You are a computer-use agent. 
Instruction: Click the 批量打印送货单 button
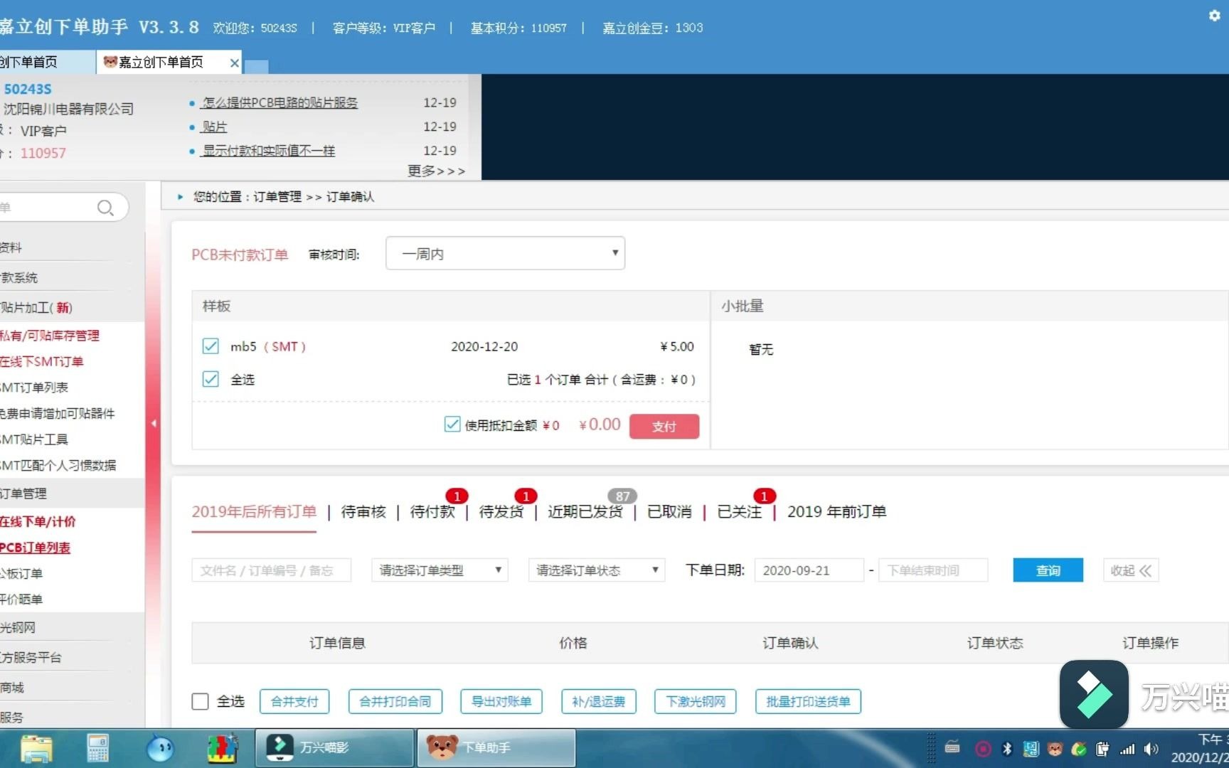[808, 702]
